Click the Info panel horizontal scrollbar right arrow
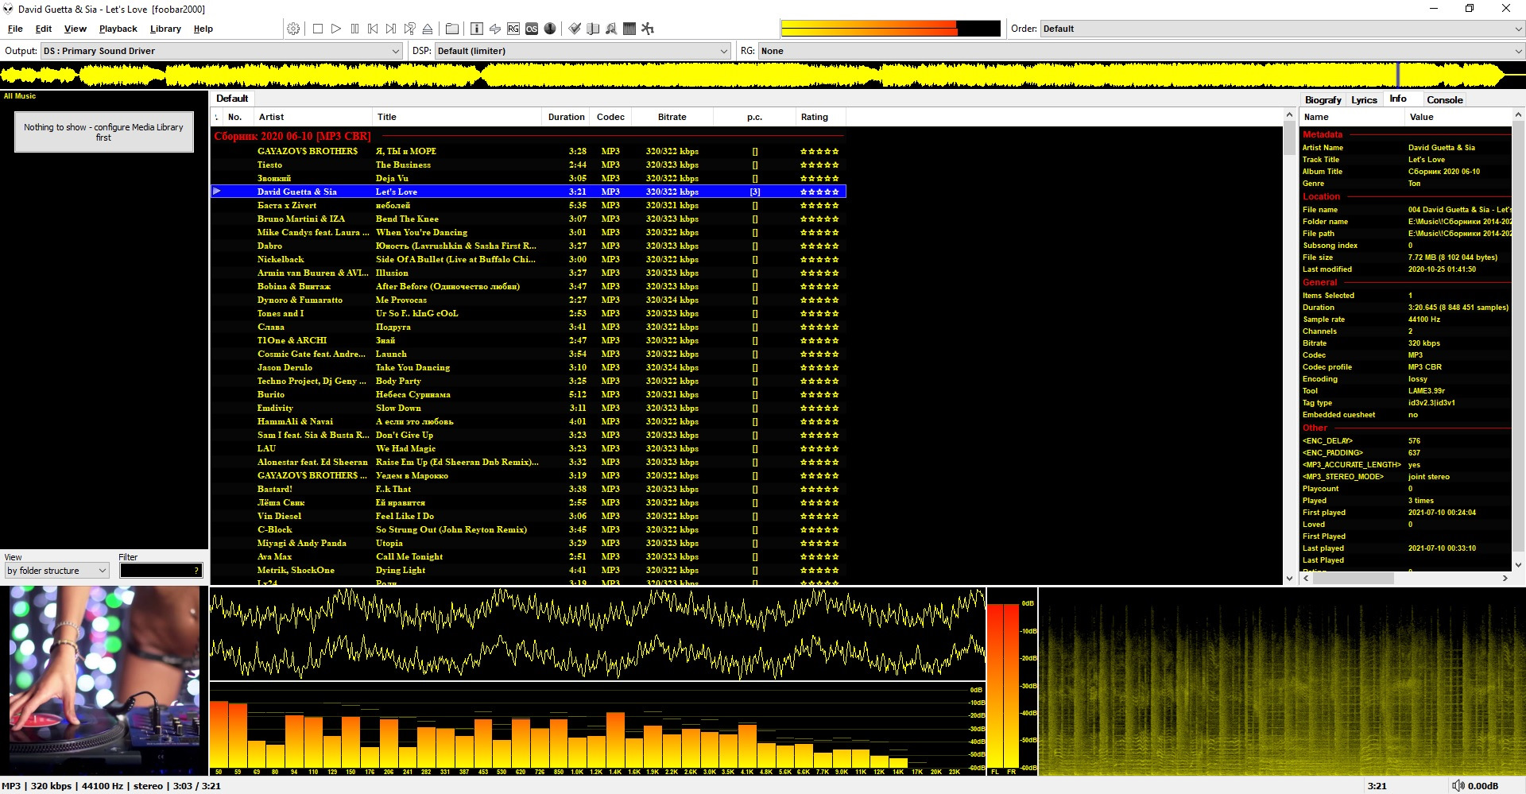This screenshot has height=794, width=1526. [x=1505, y=579]
